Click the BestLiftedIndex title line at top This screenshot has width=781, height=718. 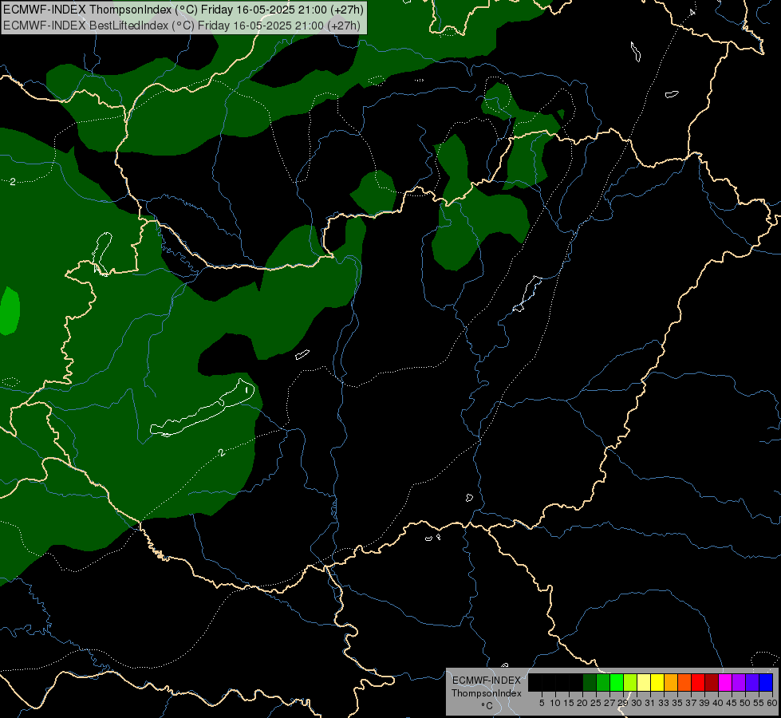click(182, 26)
